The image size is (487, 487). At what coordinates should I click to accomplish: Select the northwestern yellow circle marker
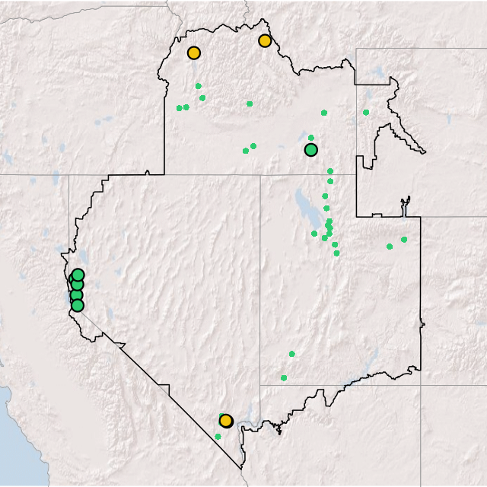(x=194, y=53)
